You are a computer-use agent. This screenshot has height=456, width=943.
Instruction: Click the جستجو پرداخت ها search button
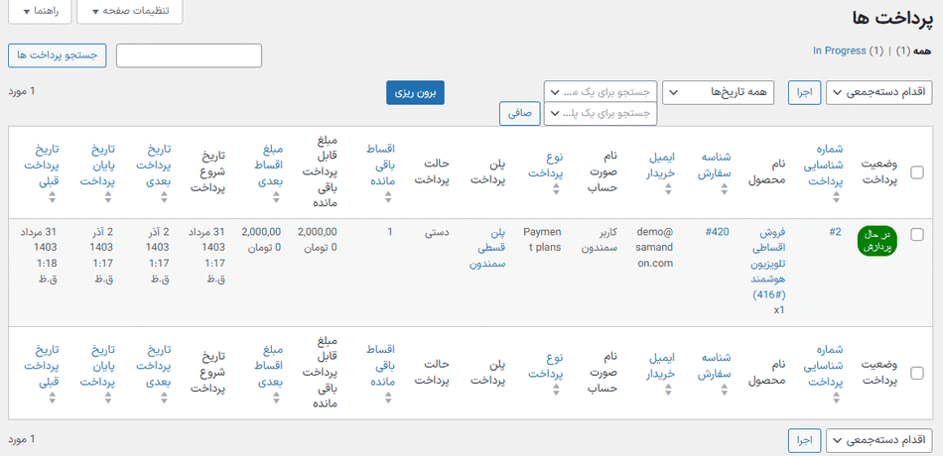coord(58,56)
